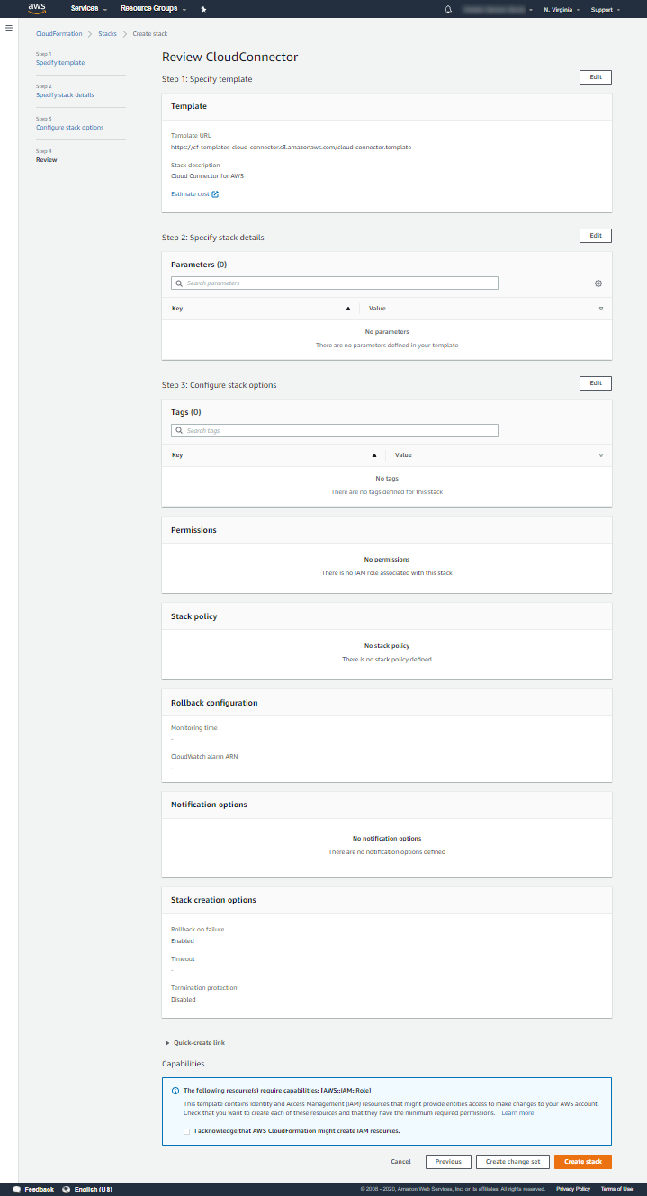Click the 'No stack policy' text
Screen dimensions: 647x1196
pyautogui.click(x=387, y=646)
